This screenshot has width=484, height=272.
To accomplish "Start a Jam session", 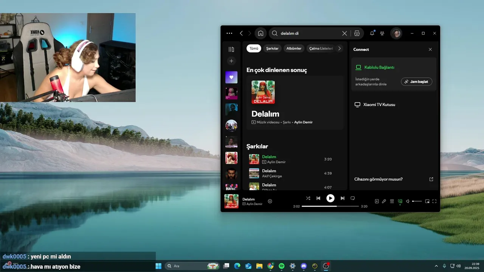I will coord(417,82).
